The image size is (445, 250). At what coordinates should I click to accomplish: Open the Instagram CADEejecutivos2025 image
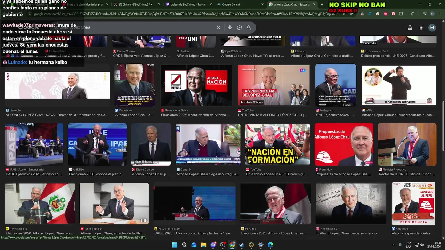pos(335,85)
